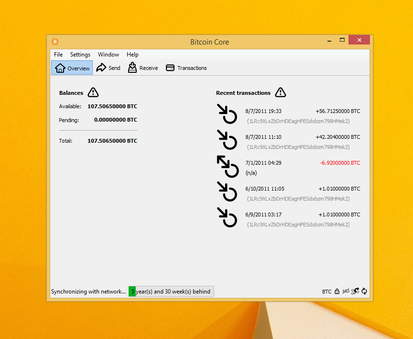Click the sent icon for 7/1/2011 04:29 transaction

pos(228,166)
